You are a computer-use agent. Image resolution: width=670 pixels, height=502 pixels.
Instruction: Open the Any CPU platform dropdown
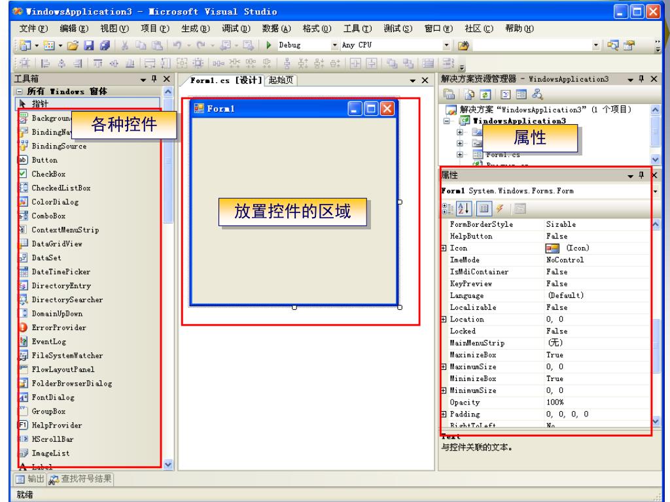[x=446, y=45]
